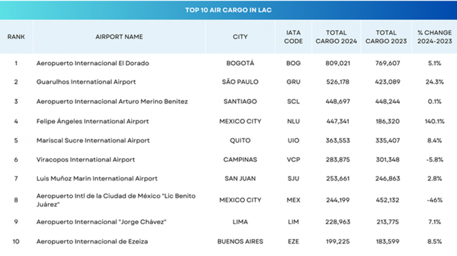The height and width of the screenshot is (256, 457).
Task: Select Felipe Ángeles International Airport entry
Action: pos(93,121)
